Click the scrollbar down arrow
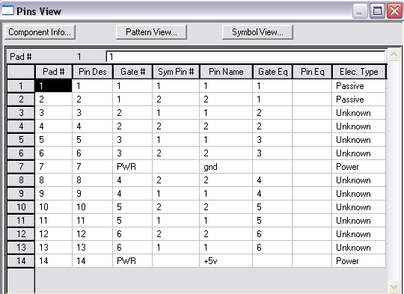Screen dimensions: 404x294 [394, 287]
